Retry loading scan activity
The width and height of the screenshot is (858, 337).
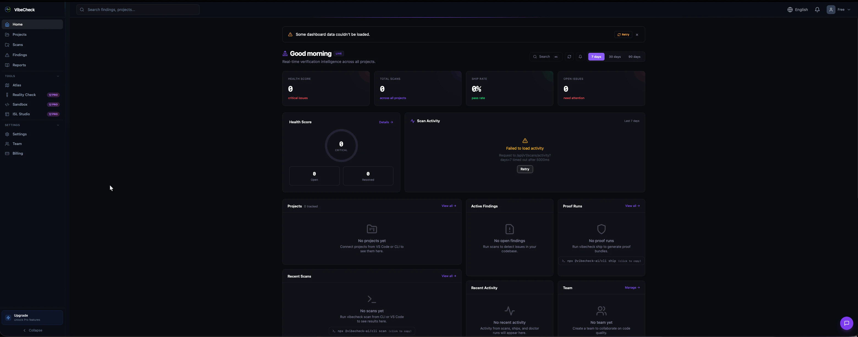[x=525, y=169]
